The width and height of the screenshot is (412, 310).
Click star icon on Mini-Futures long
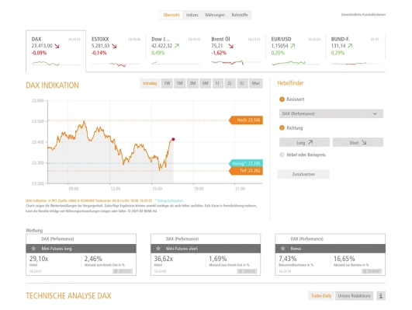[x=33, y=249]
